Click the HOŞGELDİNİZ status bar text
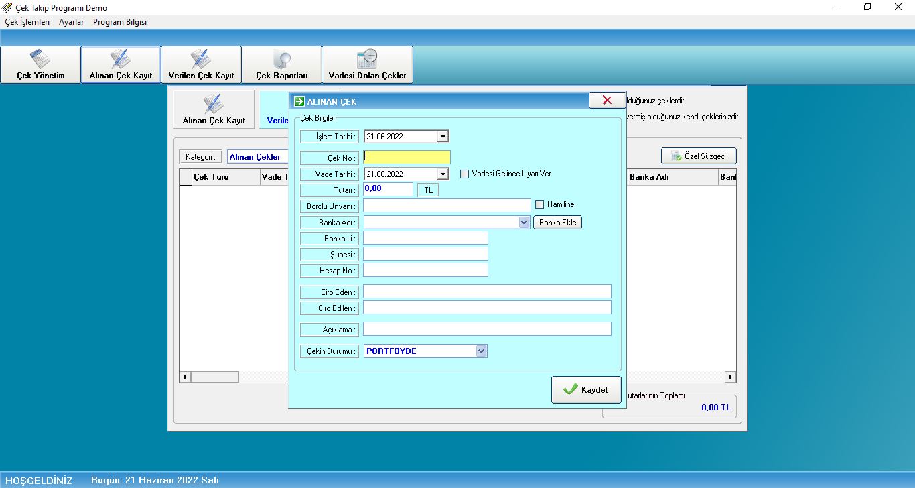This screenshot has height=488, width=915. pos(39,480)
